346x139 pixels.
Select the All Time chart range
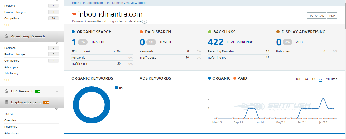(x=331, y=79)
